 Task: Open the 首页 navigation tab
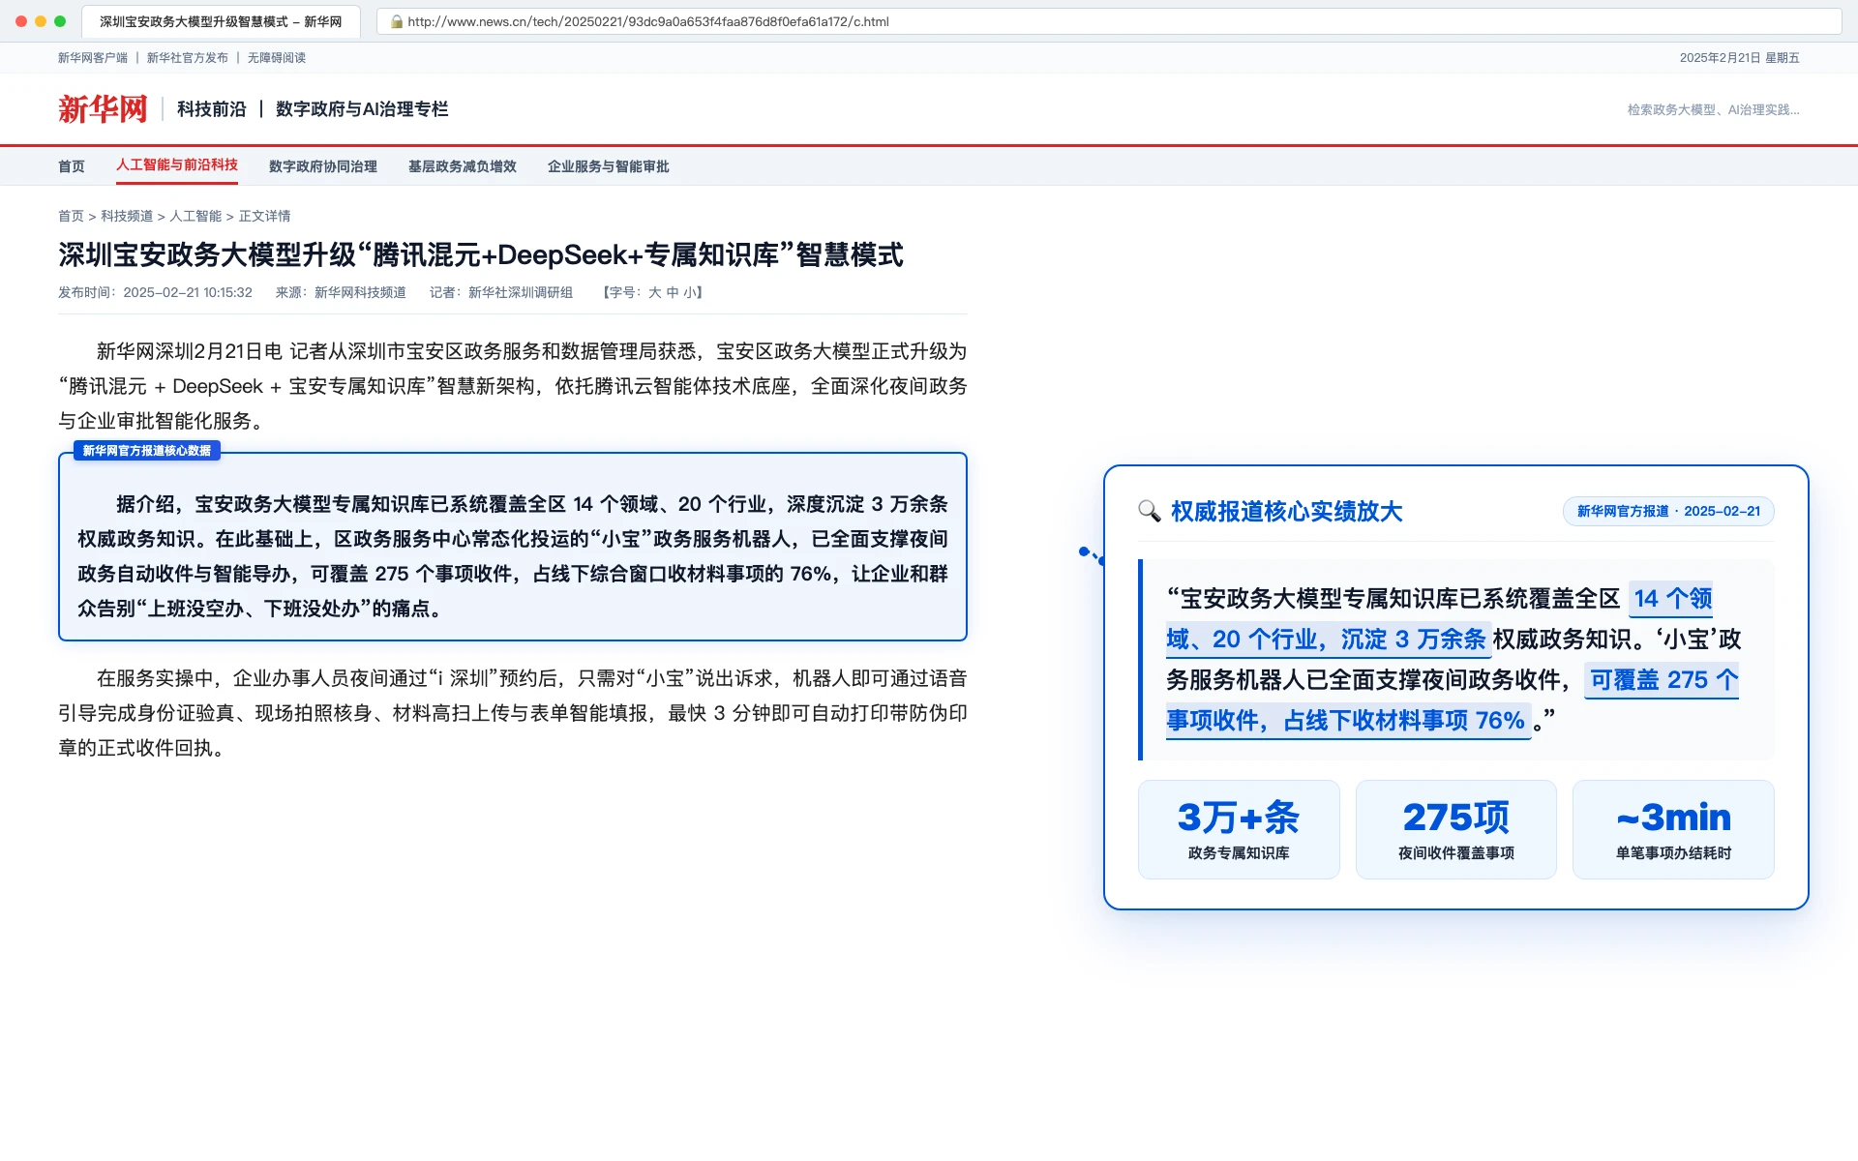(72, 166)
